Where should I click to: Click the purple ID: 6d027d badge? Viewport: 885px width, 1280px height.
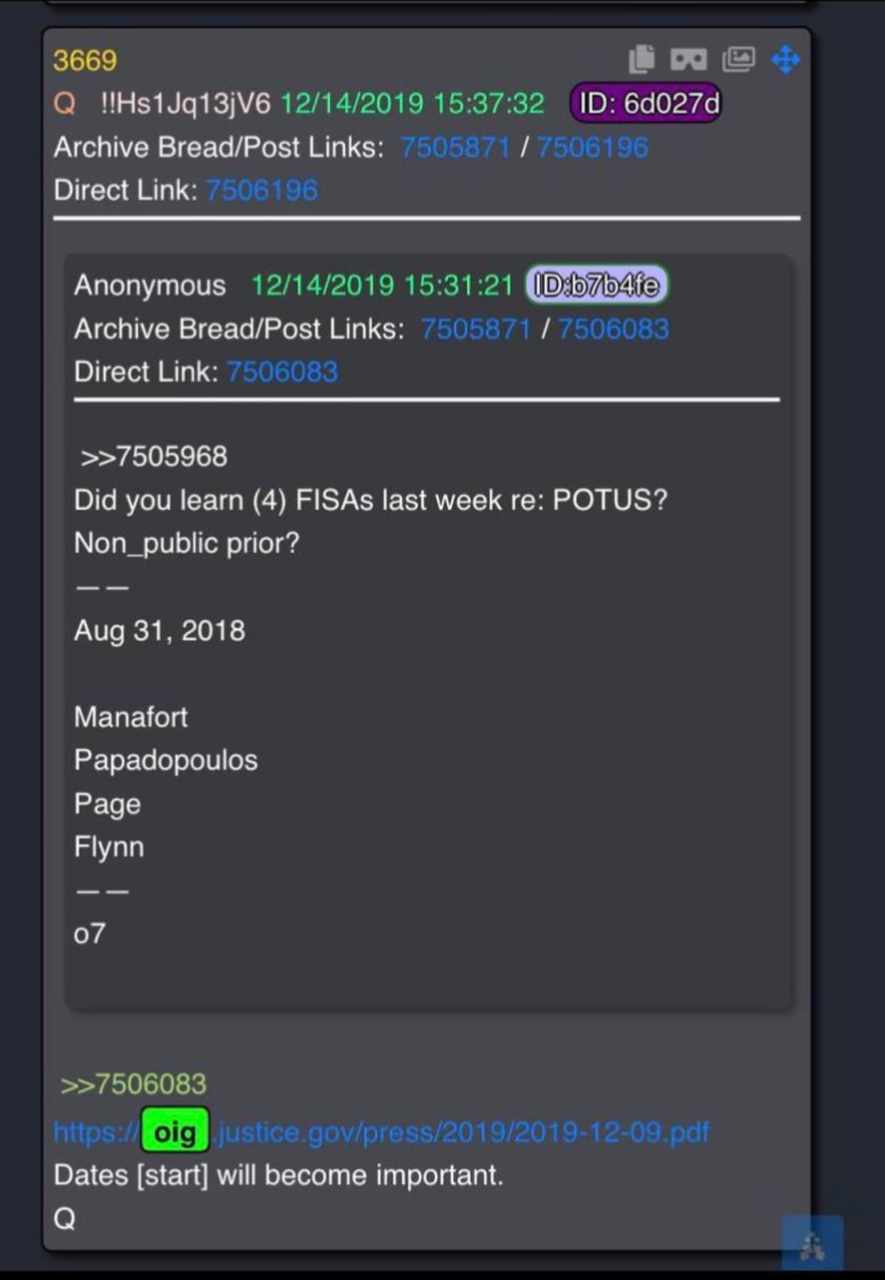[x=646, y=103]
